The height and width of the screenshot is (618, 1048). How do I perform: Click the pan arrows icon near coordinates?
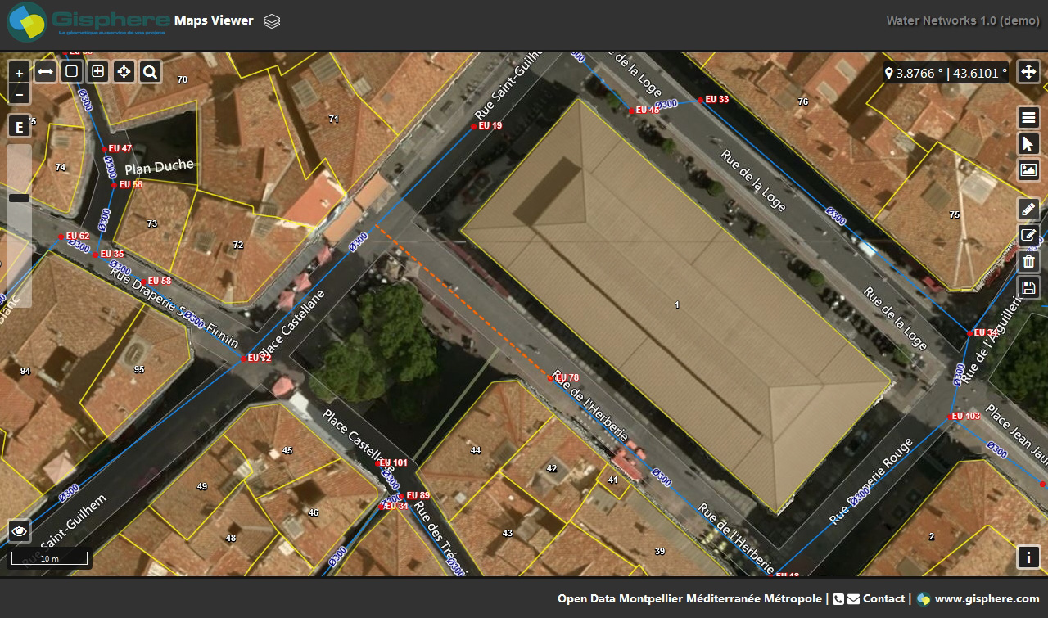click(1028, 72)
